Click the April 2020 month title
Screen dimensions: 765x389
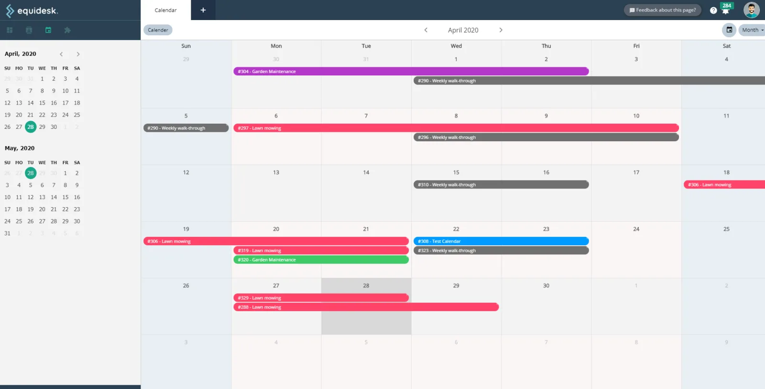pyautogui.click(x=463, y=30)
